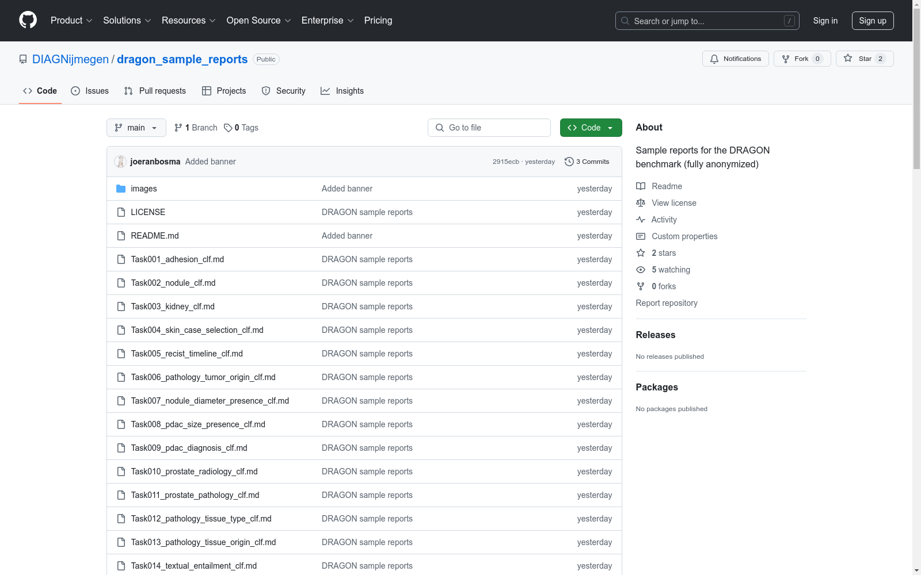This screenshot has height=575, width=921.
Task: Click the Activity pulse icon
Action: click(641, 220)
